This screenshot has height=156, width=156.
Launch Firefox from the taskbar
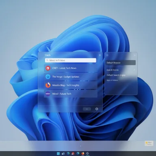[83, 154]
